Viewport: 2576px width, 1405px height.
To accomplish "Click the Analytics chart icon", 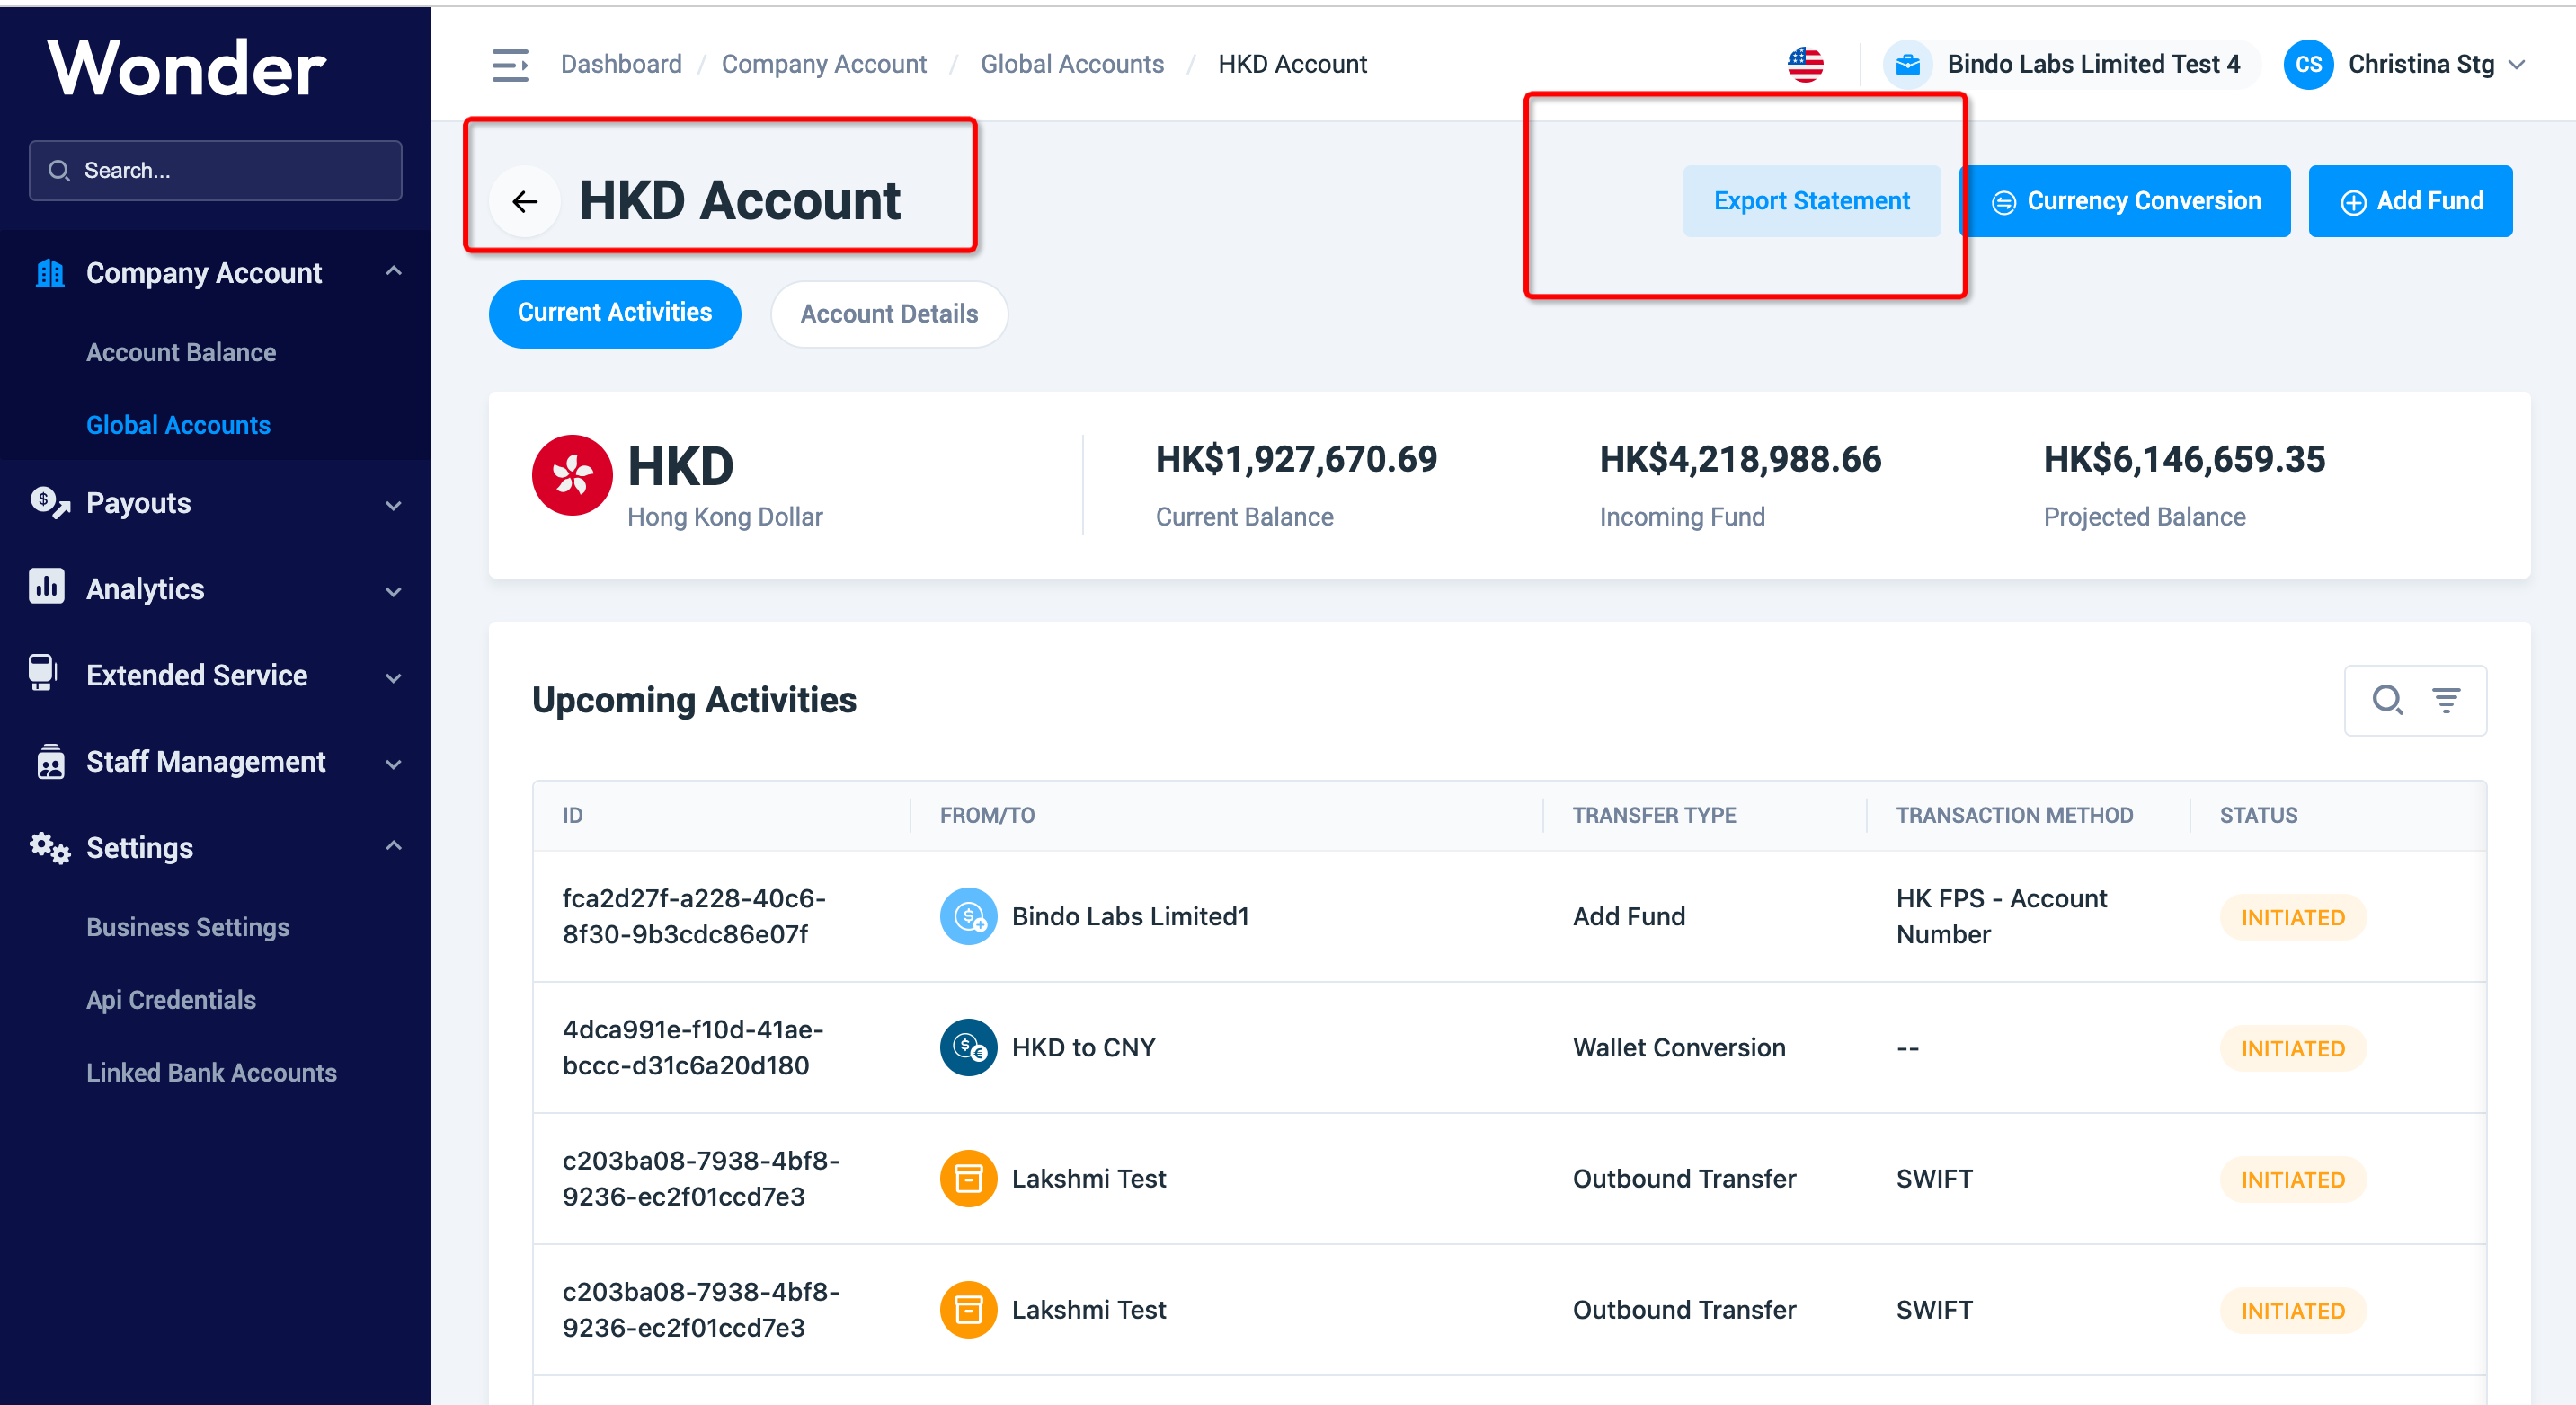I will click(x=47, y=588).
